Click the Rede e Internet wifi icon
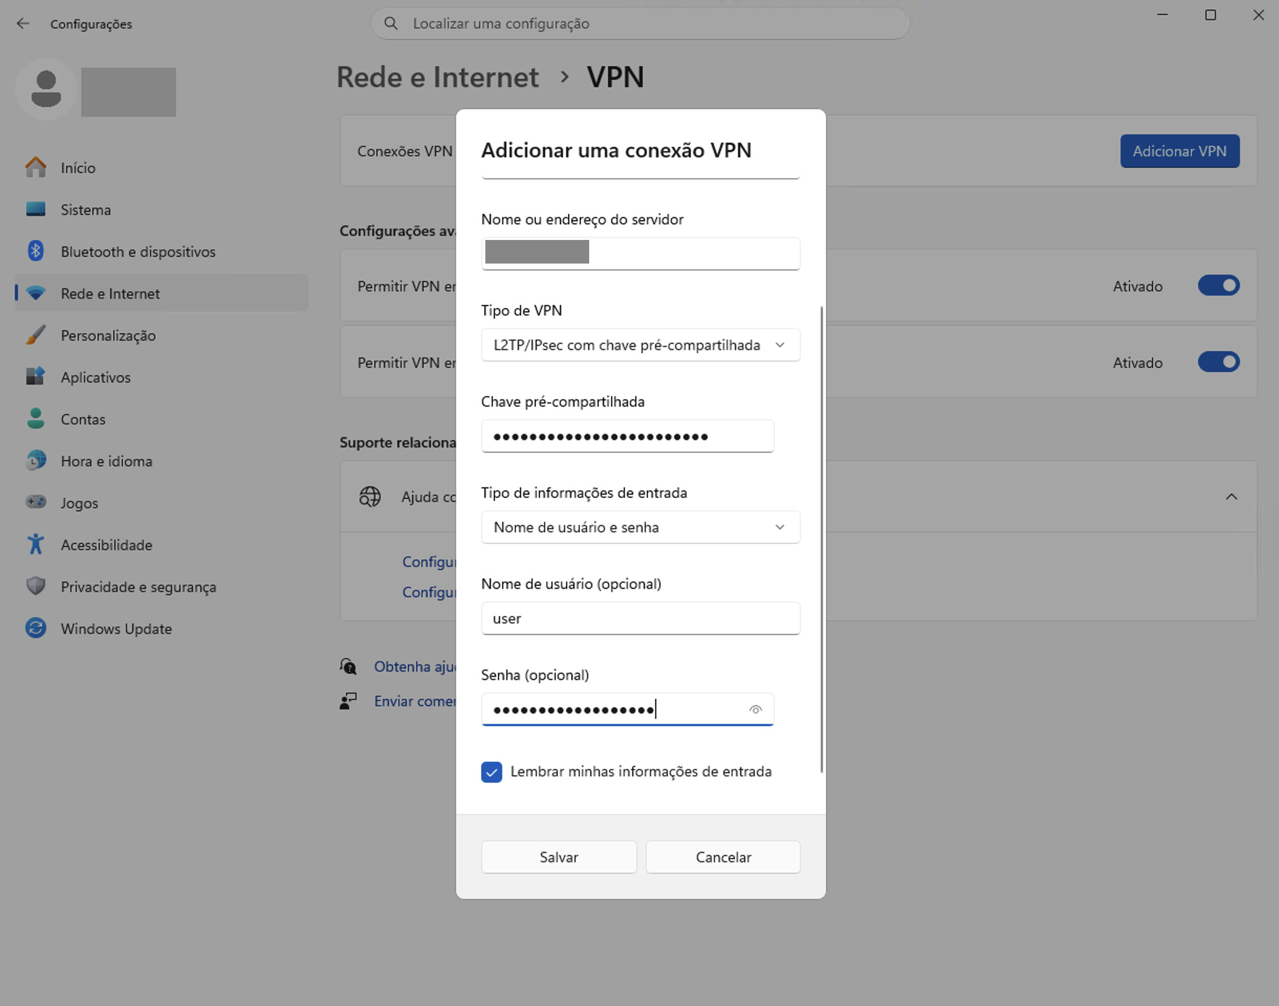Viewport: 1279px width, 1006px height. [36, 293]
